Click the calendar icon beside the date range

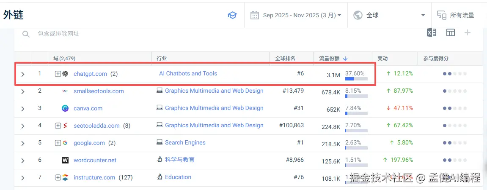coord(255,15)
